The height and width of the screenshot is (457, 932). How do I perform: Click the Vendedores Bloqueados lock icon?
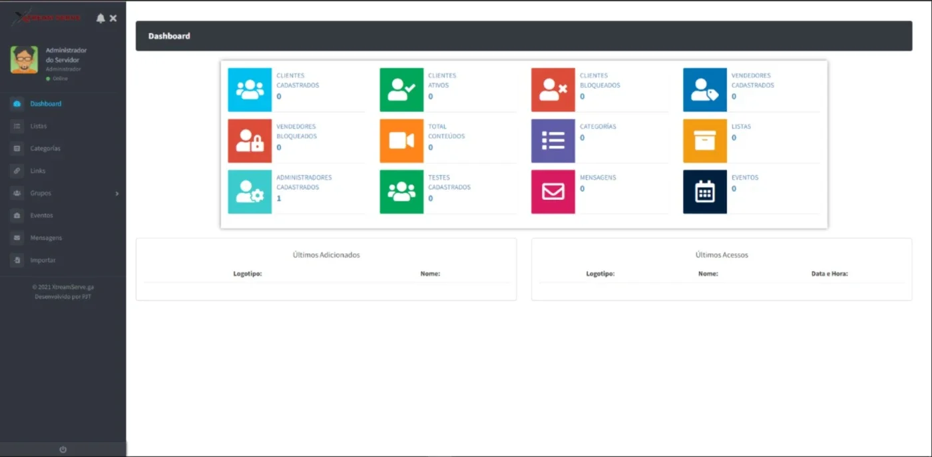(x=250, y=141)
